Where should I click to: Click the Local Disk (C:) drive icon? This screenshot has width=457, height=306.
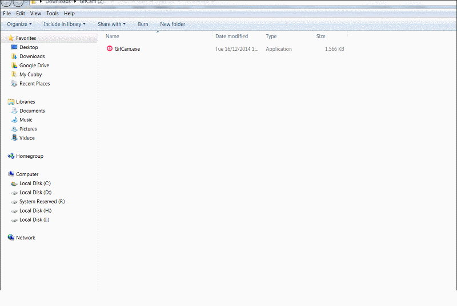coord(14,183)
